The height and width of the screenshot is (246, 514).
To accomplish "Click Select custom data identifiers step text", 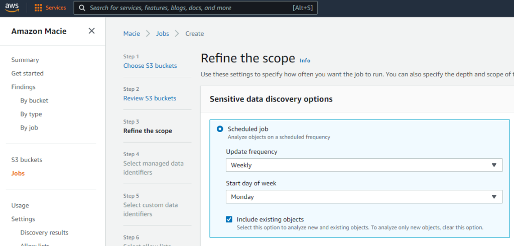I will click(x=151, y=209).
